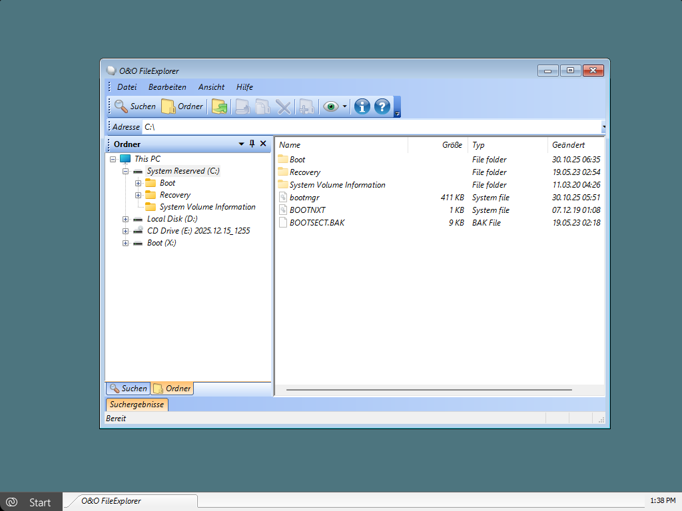Viewport: 682px width, 511px height.
Task: Expand the Local Disk (D:) tree node
Action: tap(125, 219)
